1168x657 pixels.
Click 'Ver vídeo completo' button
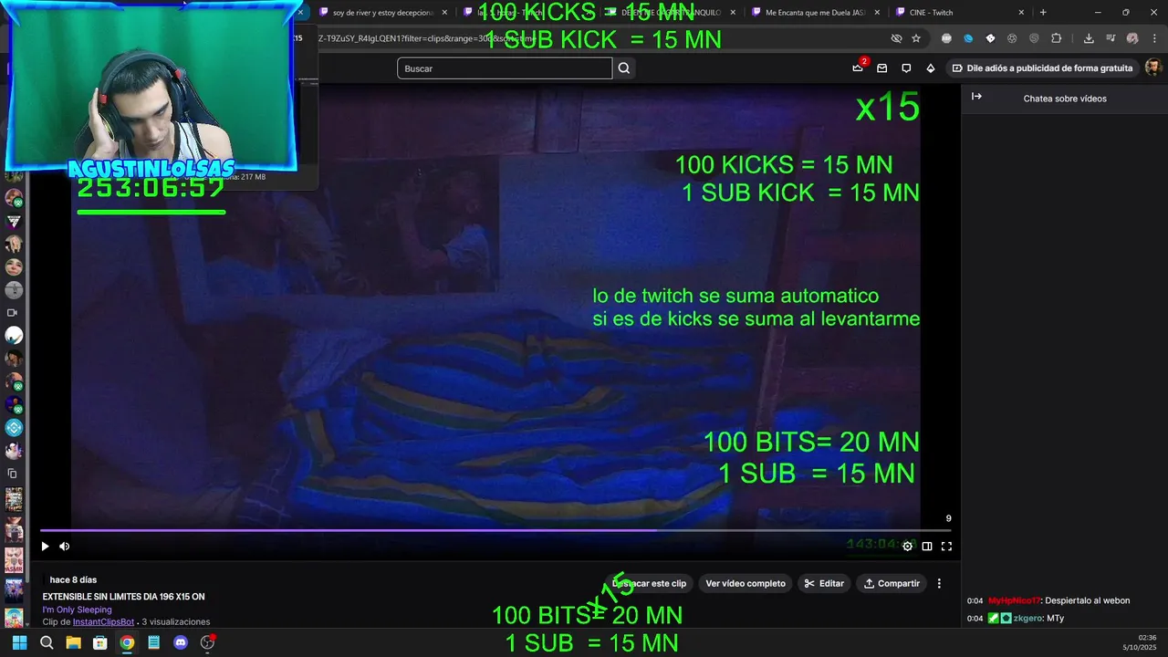point(746,583)
